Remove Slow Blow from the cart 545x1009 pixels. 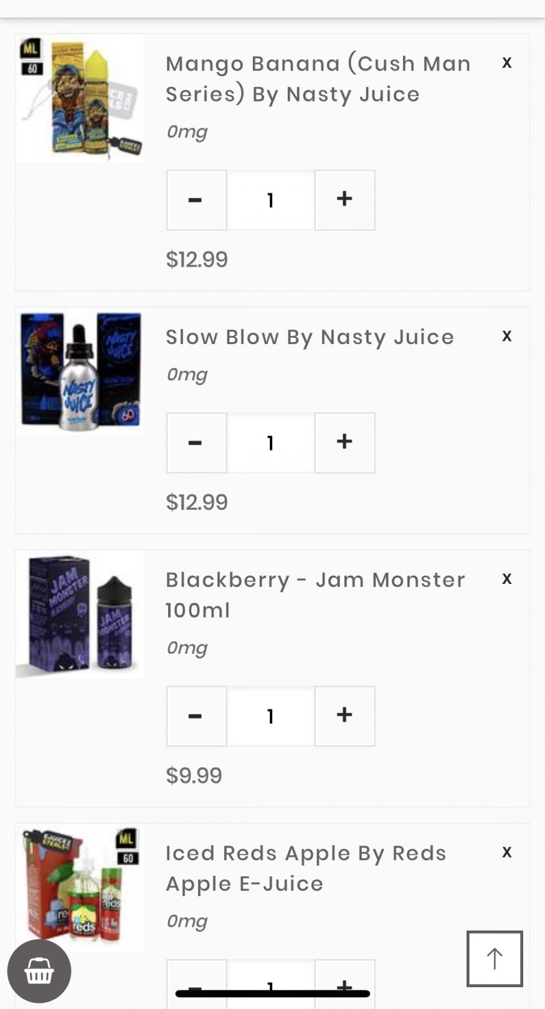507,337
